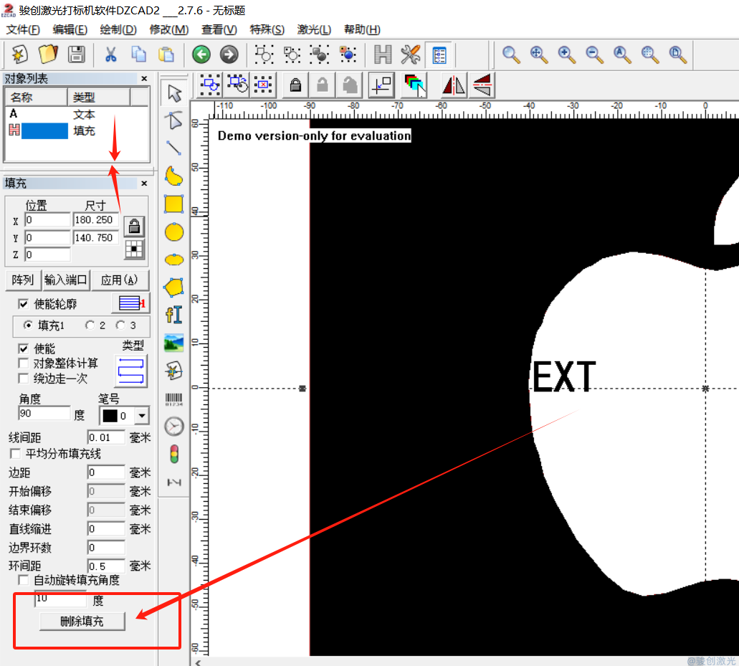Click the 角度 input field
Screen dimensions: 739x666
click(x=44, y=414)
